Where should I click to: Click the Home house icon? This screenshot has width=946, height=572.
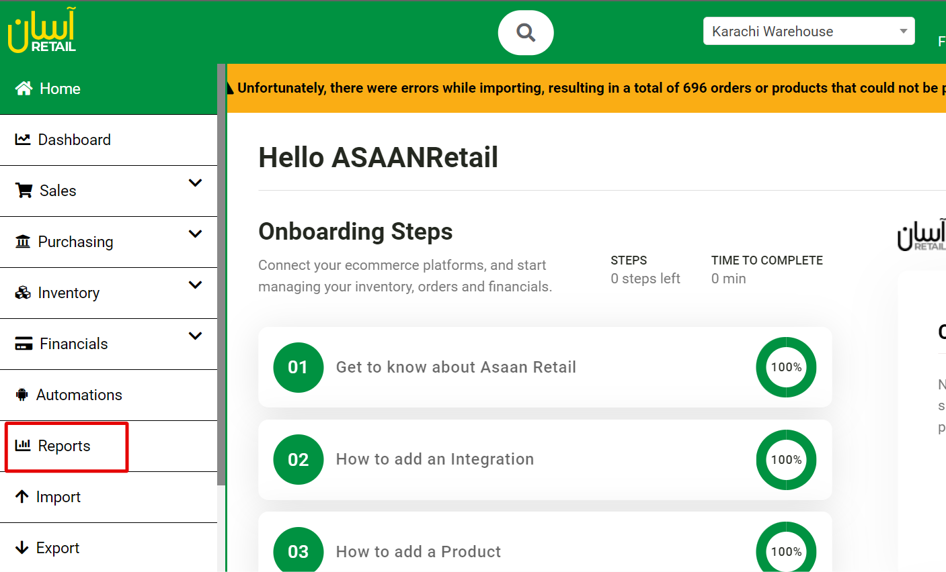24,89
